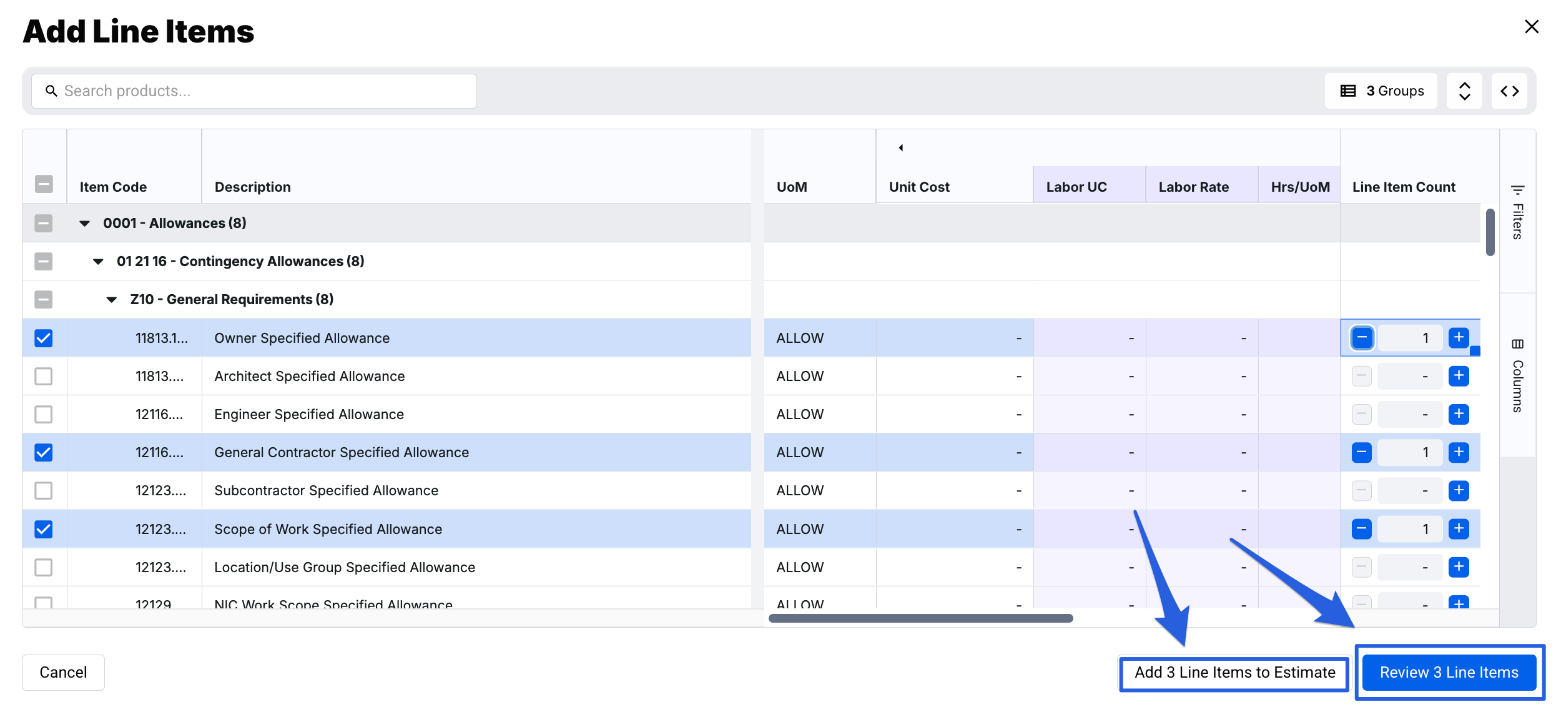Uncheck Owner Specified Allowance row checkbox
The image size is (1556, 707).
44,338
